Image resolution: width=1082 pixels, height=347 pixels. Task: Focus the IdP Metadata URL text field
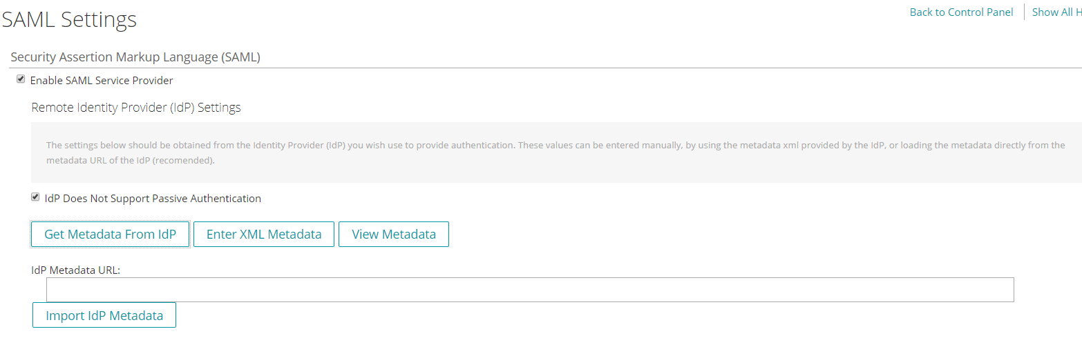coord(529,290)
